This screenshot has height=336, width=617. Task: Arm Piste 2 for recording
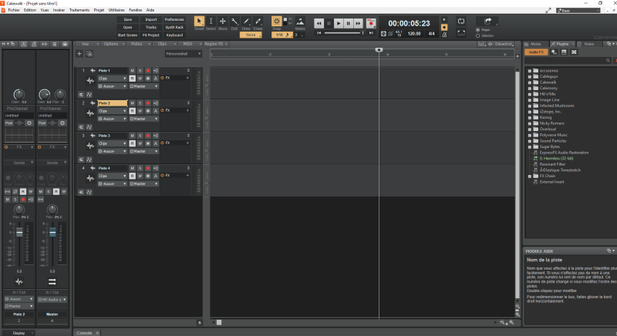pyautogui.click(x=147, y=103)
